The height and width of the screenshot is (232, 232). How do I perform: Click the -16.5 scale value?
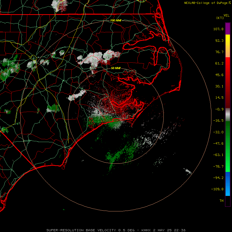coord(218,121)
